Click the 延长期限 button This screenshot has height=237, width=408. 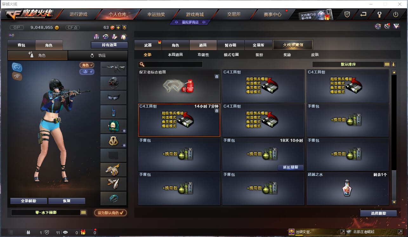[x=290, y=167]
